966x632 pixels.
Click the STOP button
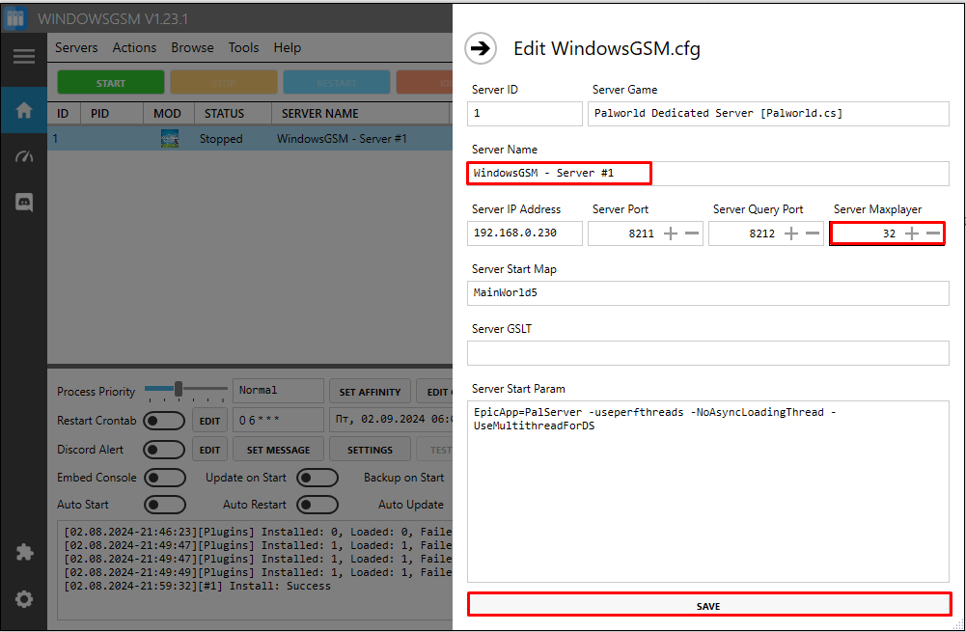pos(224,83)
